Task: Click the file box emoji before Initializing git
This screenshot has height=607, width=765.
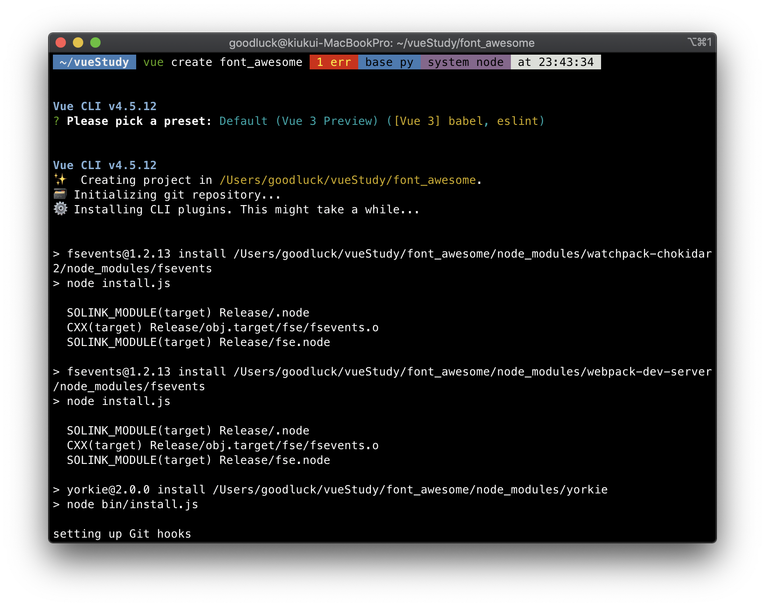Action: coord(60,194)
